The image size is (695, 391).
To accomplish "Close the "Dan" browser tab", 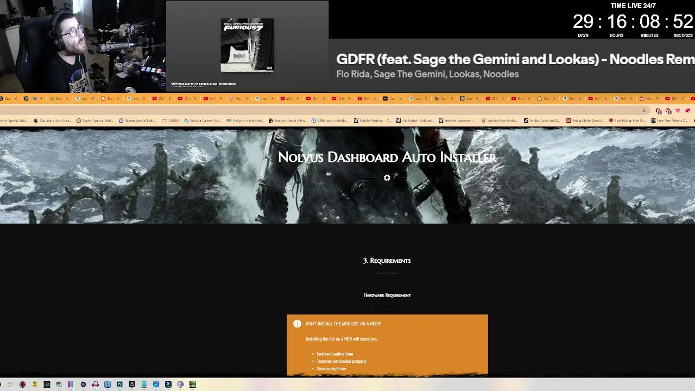I will point(67,99).
